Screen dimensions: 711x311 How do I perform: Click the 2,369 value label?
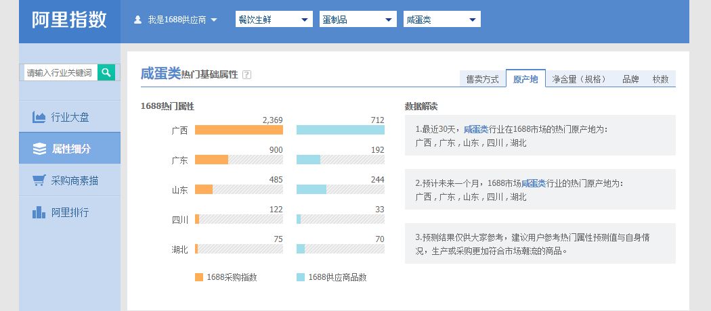click(x=272, y=120)
